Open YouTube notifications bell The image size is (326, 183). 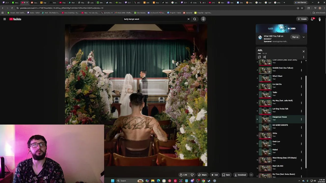click(x=312, y=19)
